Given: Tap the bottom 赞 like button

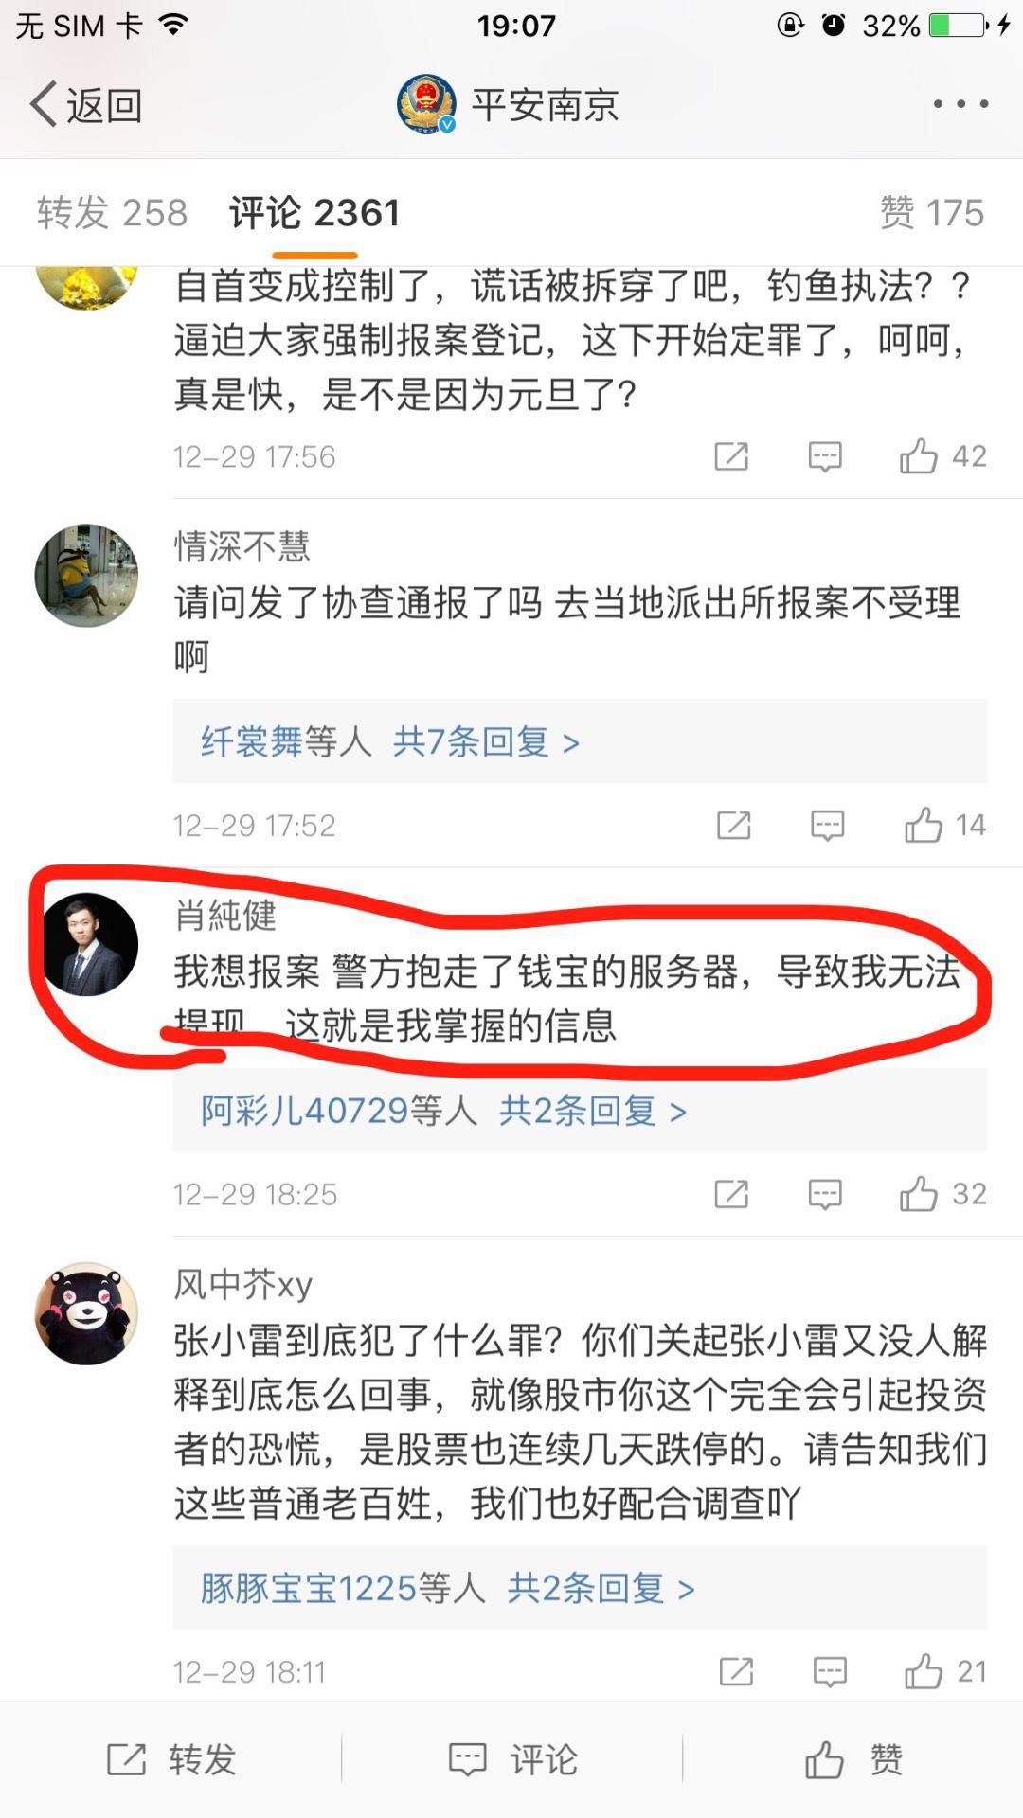Looking at the screenshot, I should click(853, 1759).
